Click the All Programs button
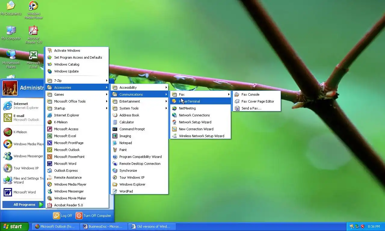Screen dimensions: 385x231 click(23, 205)
